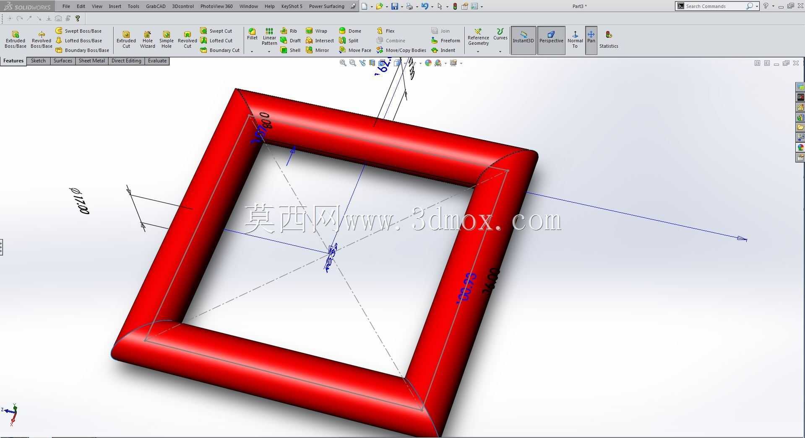Select the Extruded Cut tool

(126, 39)
